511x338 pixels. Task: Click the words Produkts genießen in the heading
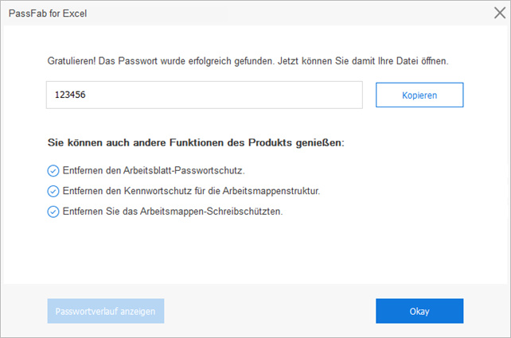point(296,142)
